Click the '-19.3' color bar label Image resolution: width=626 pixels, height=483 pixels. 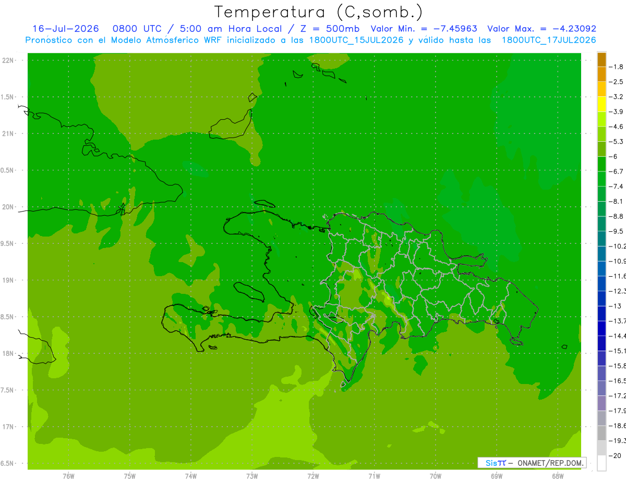point(617,441)
